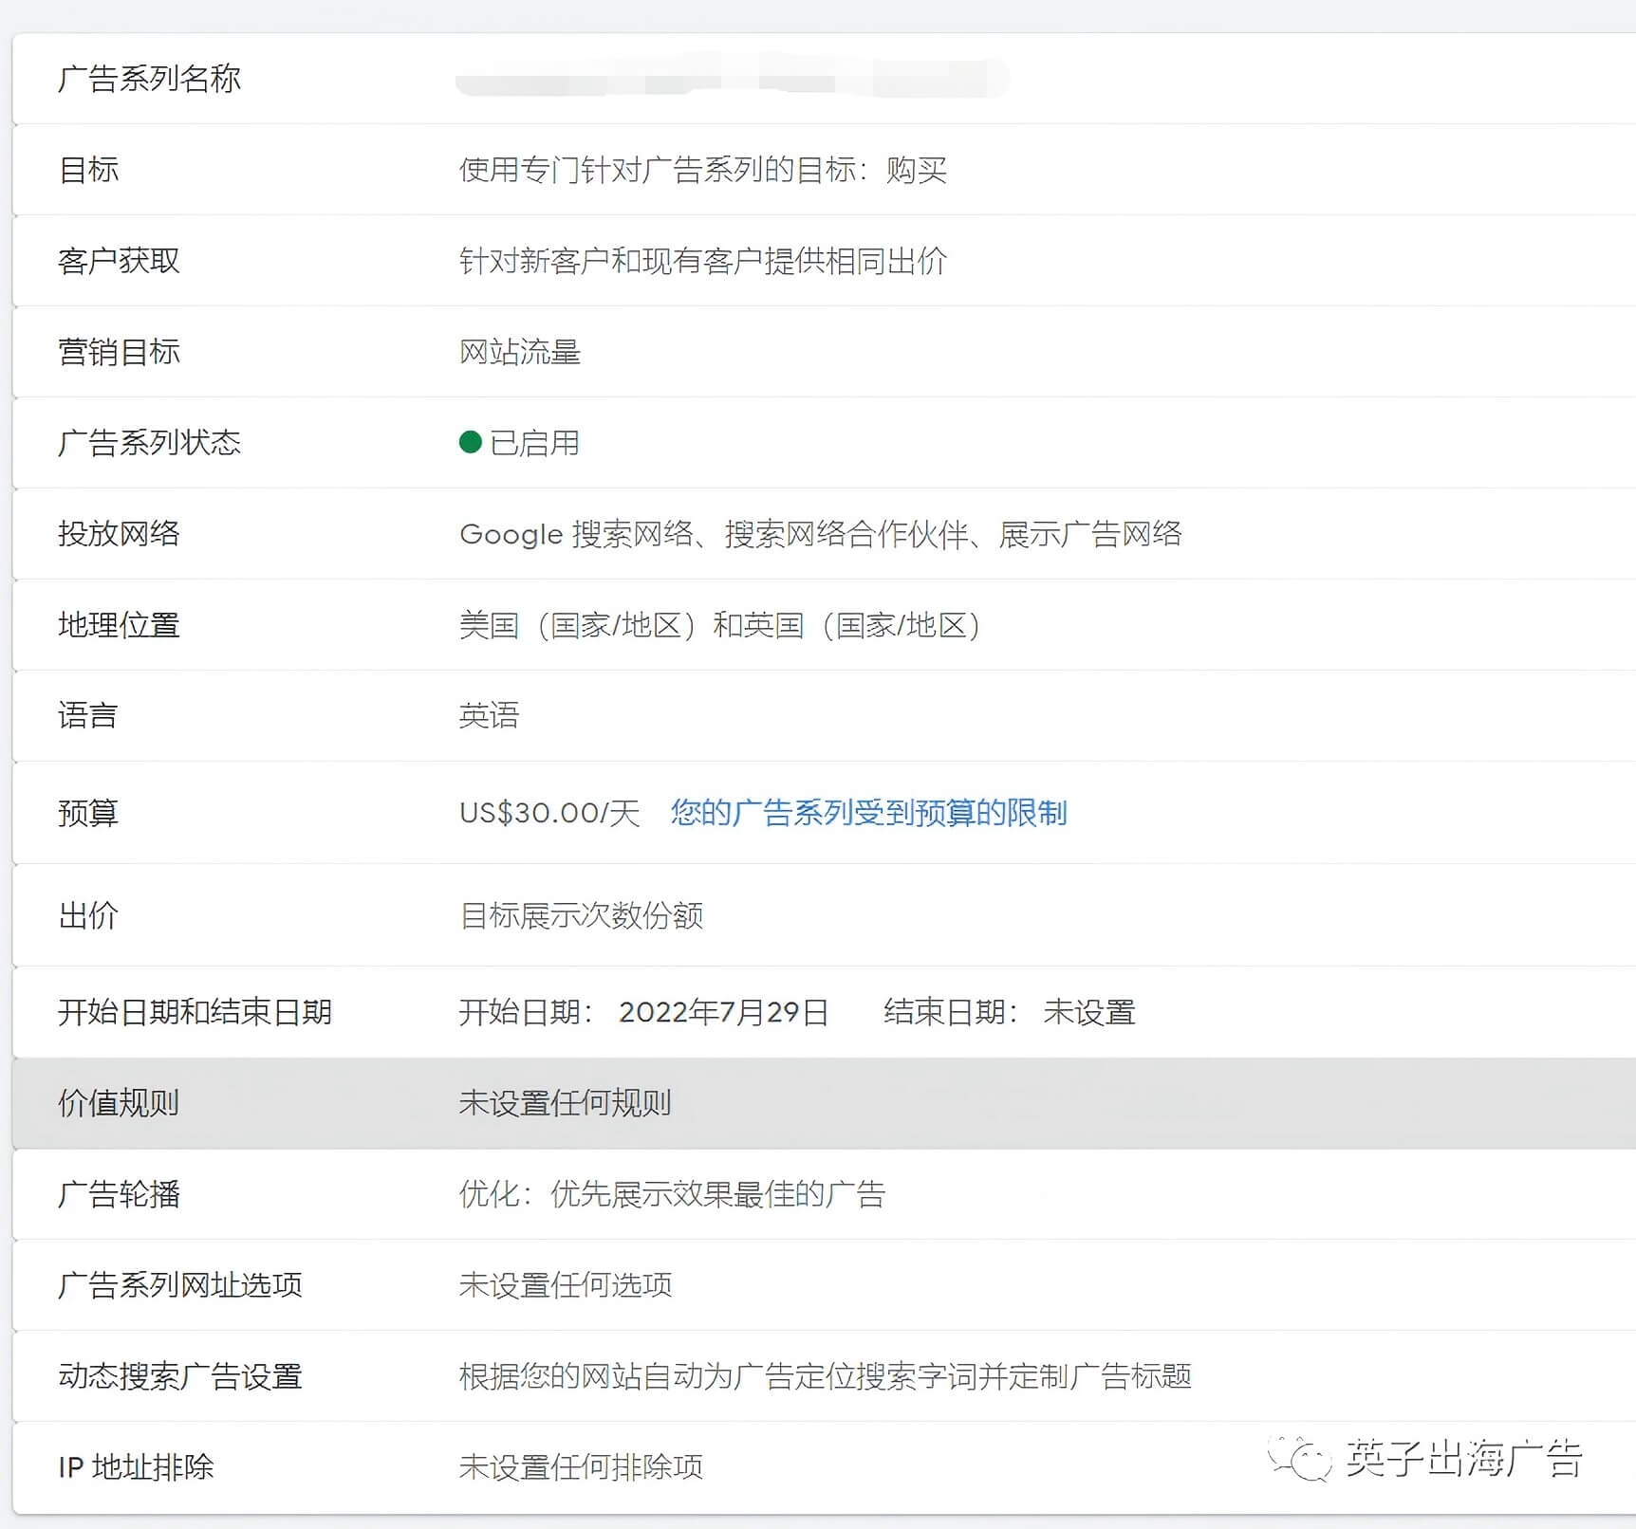1636x1529 pixels.
Task: Expand the 投放网络 networks row
Action: 119,534
